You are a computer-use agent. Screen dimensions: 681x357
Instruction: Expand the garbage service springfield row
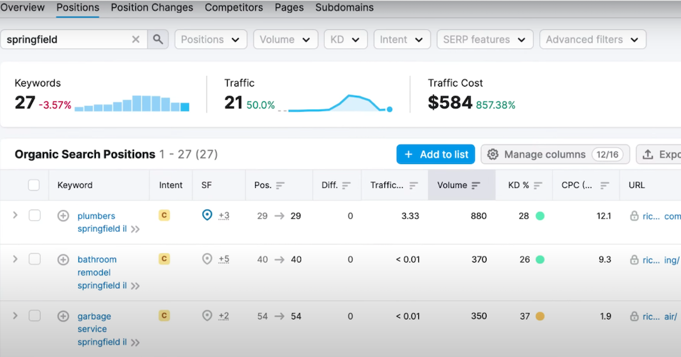16,316
